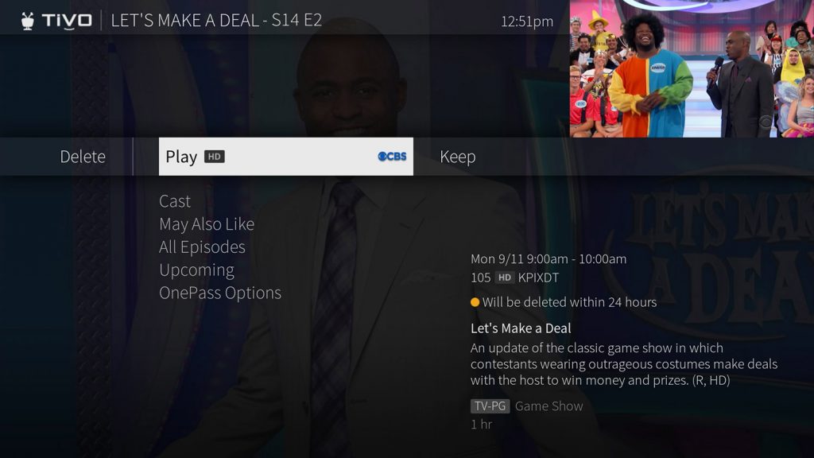Click the HD badge beside Play

[215, 157]
